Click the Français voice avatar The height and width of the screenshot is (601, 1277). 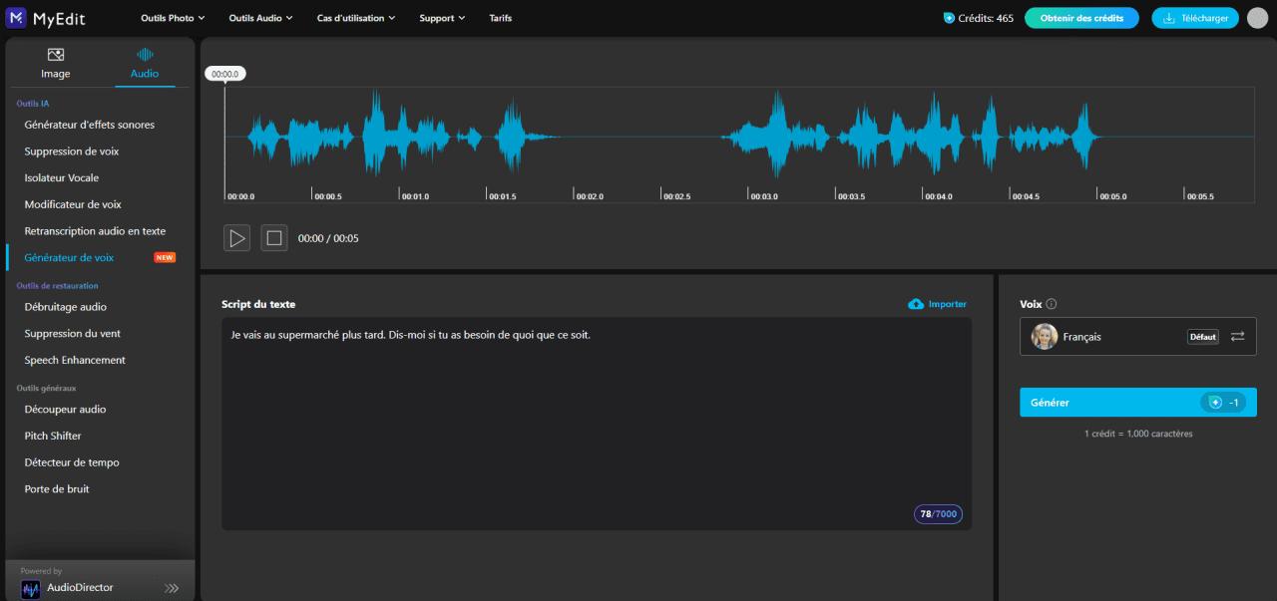point(1044,336)
